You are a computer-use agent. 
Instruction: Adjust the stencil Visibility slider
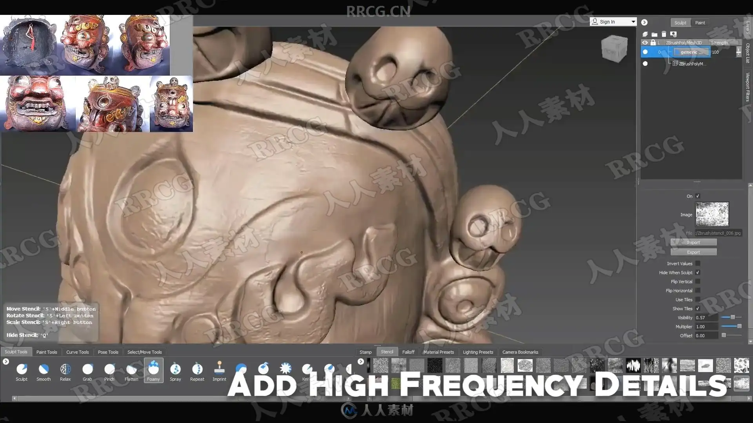(x=731, y=317)
